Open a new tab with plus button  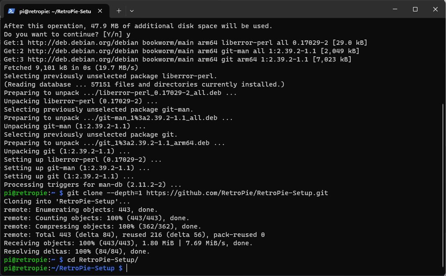click(x=119, y=11)
